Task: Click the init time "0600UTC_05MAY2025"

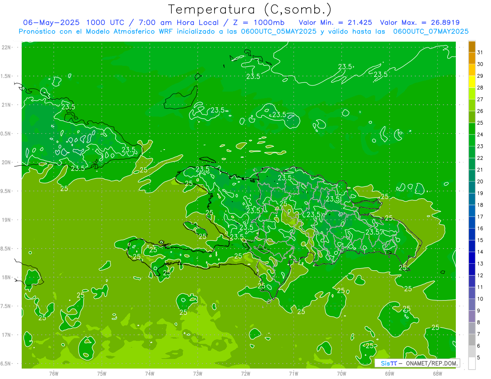Action: point(279,31)
